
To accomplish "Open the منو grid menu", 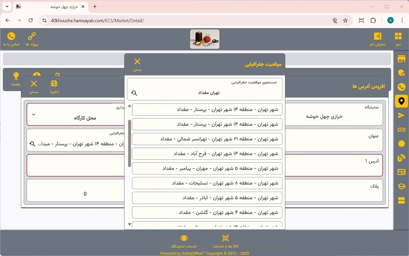I will click(x=398, y=39).
